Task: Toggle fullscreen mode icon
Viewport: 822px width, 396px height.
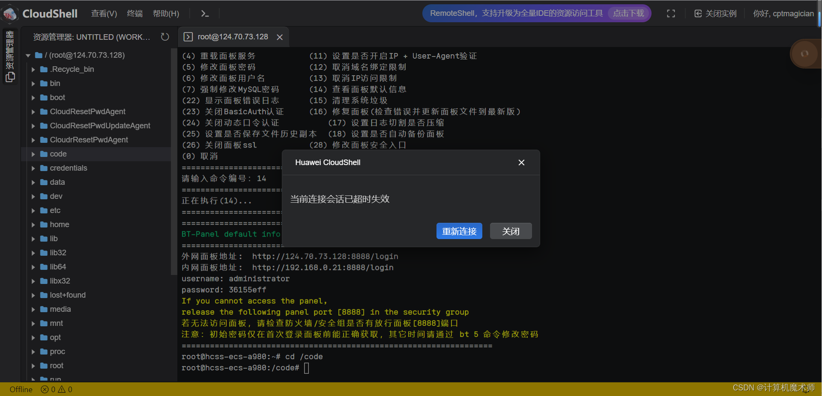Action: point(671,14)
